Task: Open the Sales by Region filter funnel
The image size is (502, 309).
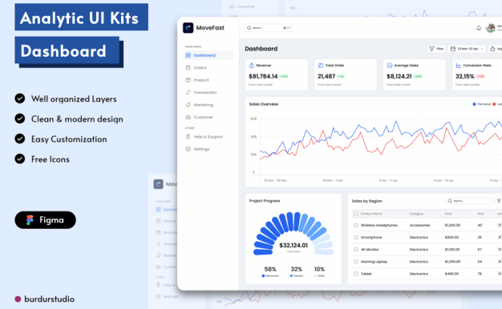Action: (499, 201)
